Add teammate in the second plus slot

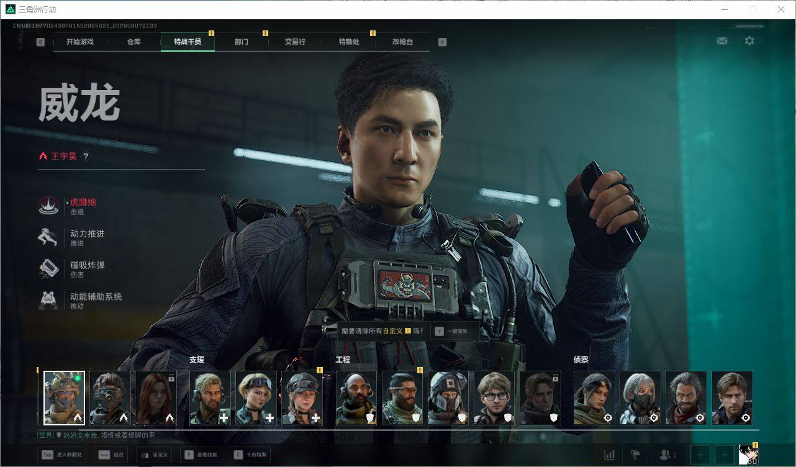(x=723, y=455)
